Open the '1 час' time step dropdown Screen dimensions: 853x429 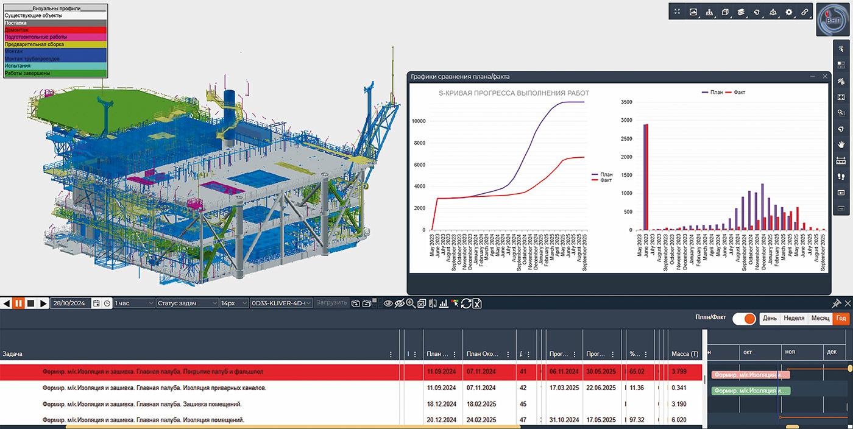click(x=134, y=303)
